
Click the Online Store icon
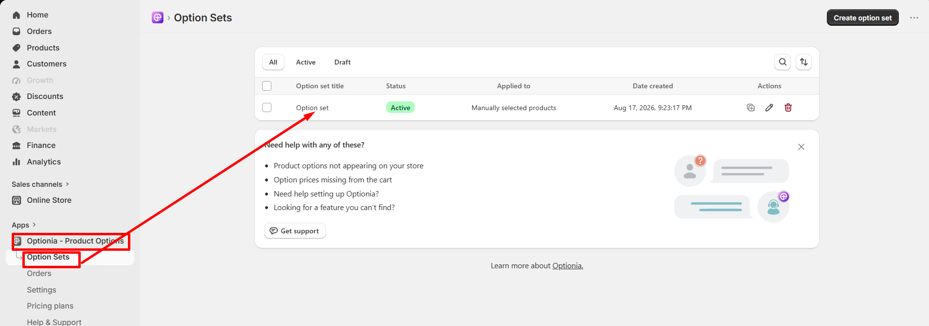click(x=17, y=200)
